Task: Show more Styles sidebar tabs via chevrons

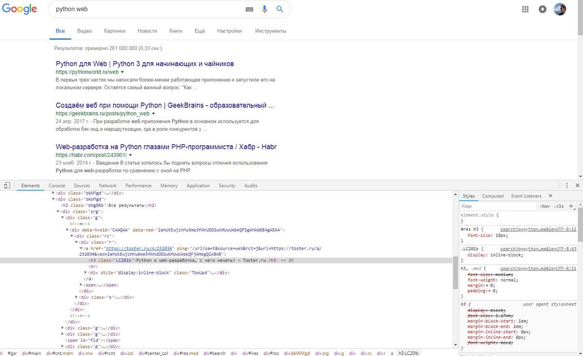Action: [x=550, y=196]
